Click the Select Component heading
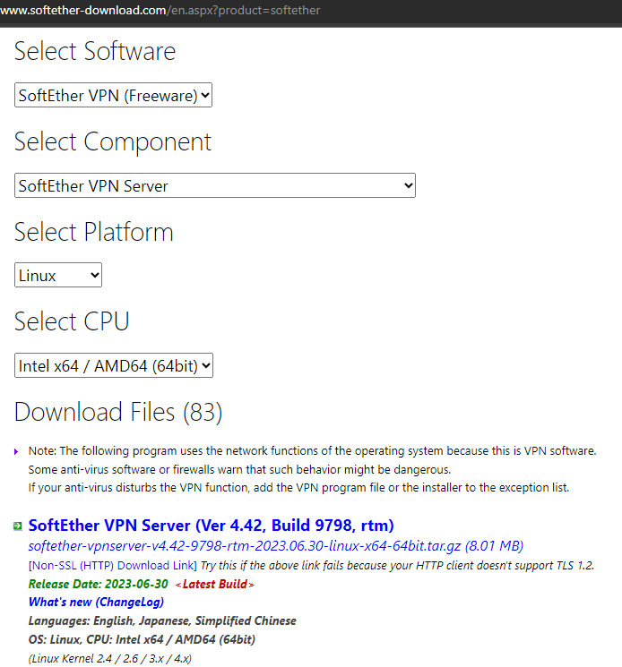The image size is (622, 667). (x=113, y=141)
